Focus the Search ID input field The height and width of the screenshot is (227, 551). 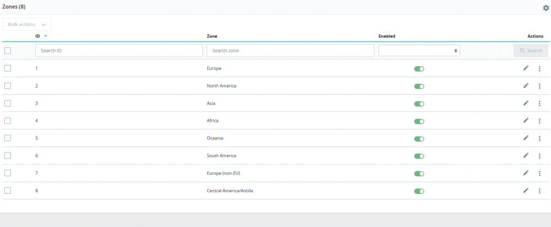[x=119, y=51]
